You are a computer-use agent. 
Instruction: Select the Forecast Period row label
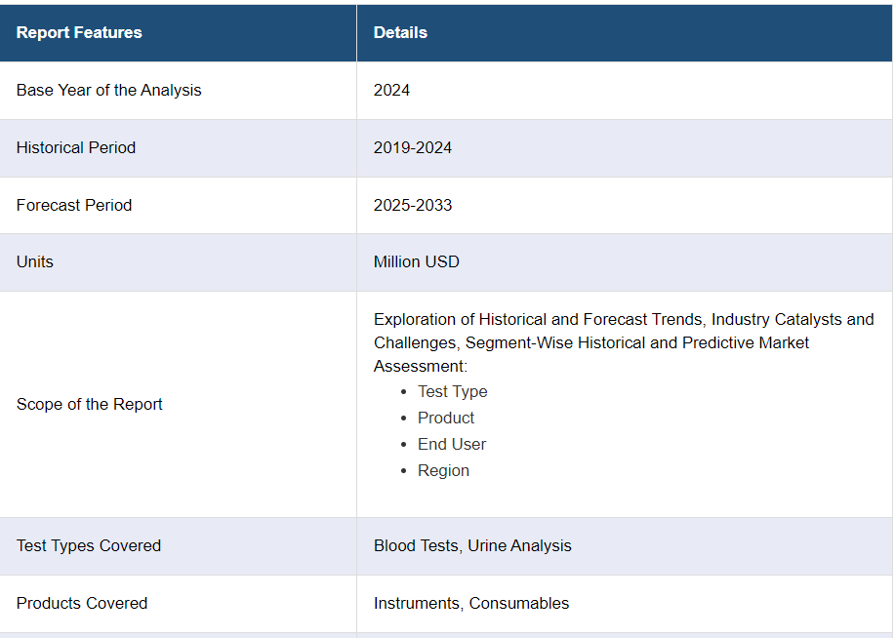[x=74, y=205]
